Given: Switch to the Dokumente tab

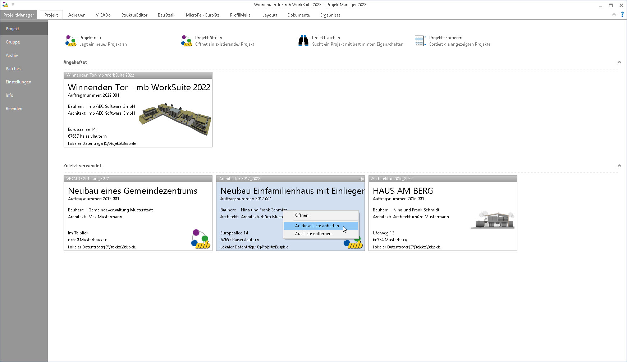Looking at the screenshot, I should (x=299, y=15).
